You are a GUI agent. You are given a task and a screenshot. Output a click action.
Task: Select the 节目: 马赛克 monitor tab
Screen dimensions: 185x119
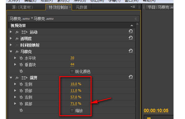tap(160, 7)
